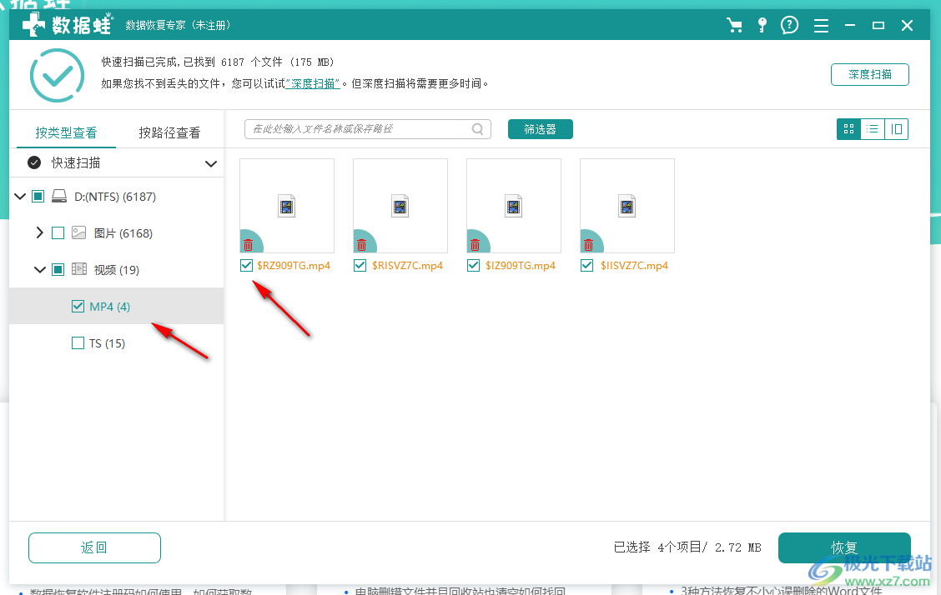Open the shopping cart purchase icon
The width and height of the screenshot is (941, 595).
(x=734, y=25)
